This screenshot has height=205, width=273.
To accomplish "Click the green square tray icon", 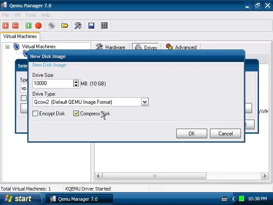I will point(241,199).
